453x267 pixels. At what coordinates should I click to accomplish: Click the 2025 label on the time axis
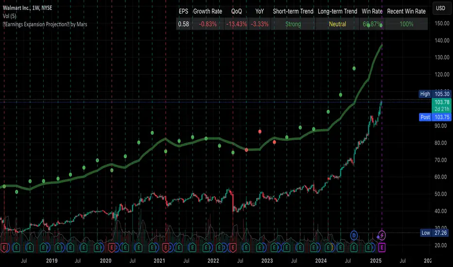pyautogui.click(x=376, y=261)
